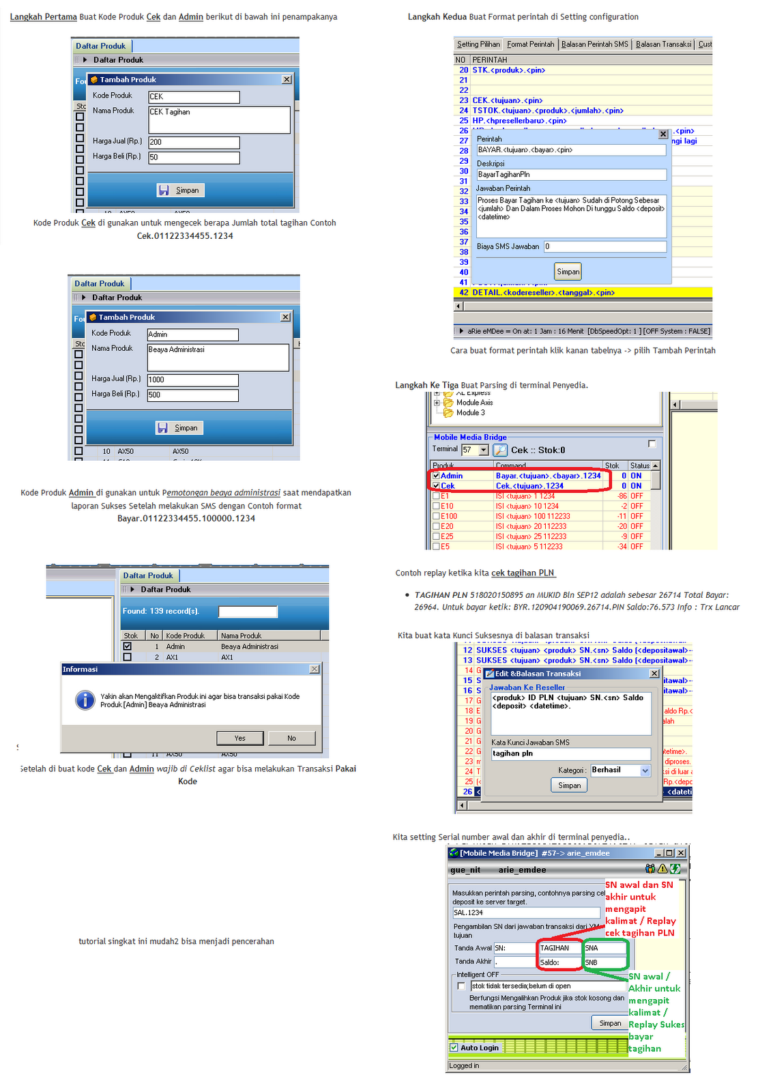Click the Kata Kunci field with tagihan pln
This screenshot has height=1092, width=758.
(571, 754)
